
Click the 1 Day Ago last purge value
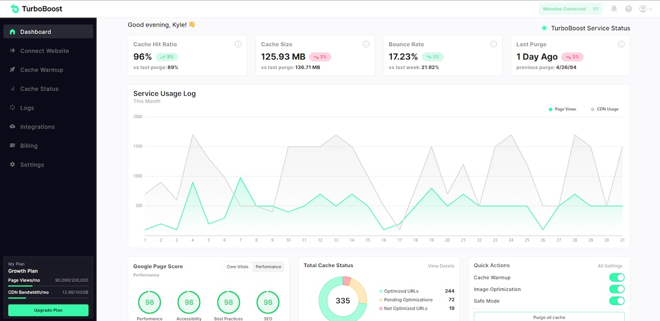(x=537, y=57)
